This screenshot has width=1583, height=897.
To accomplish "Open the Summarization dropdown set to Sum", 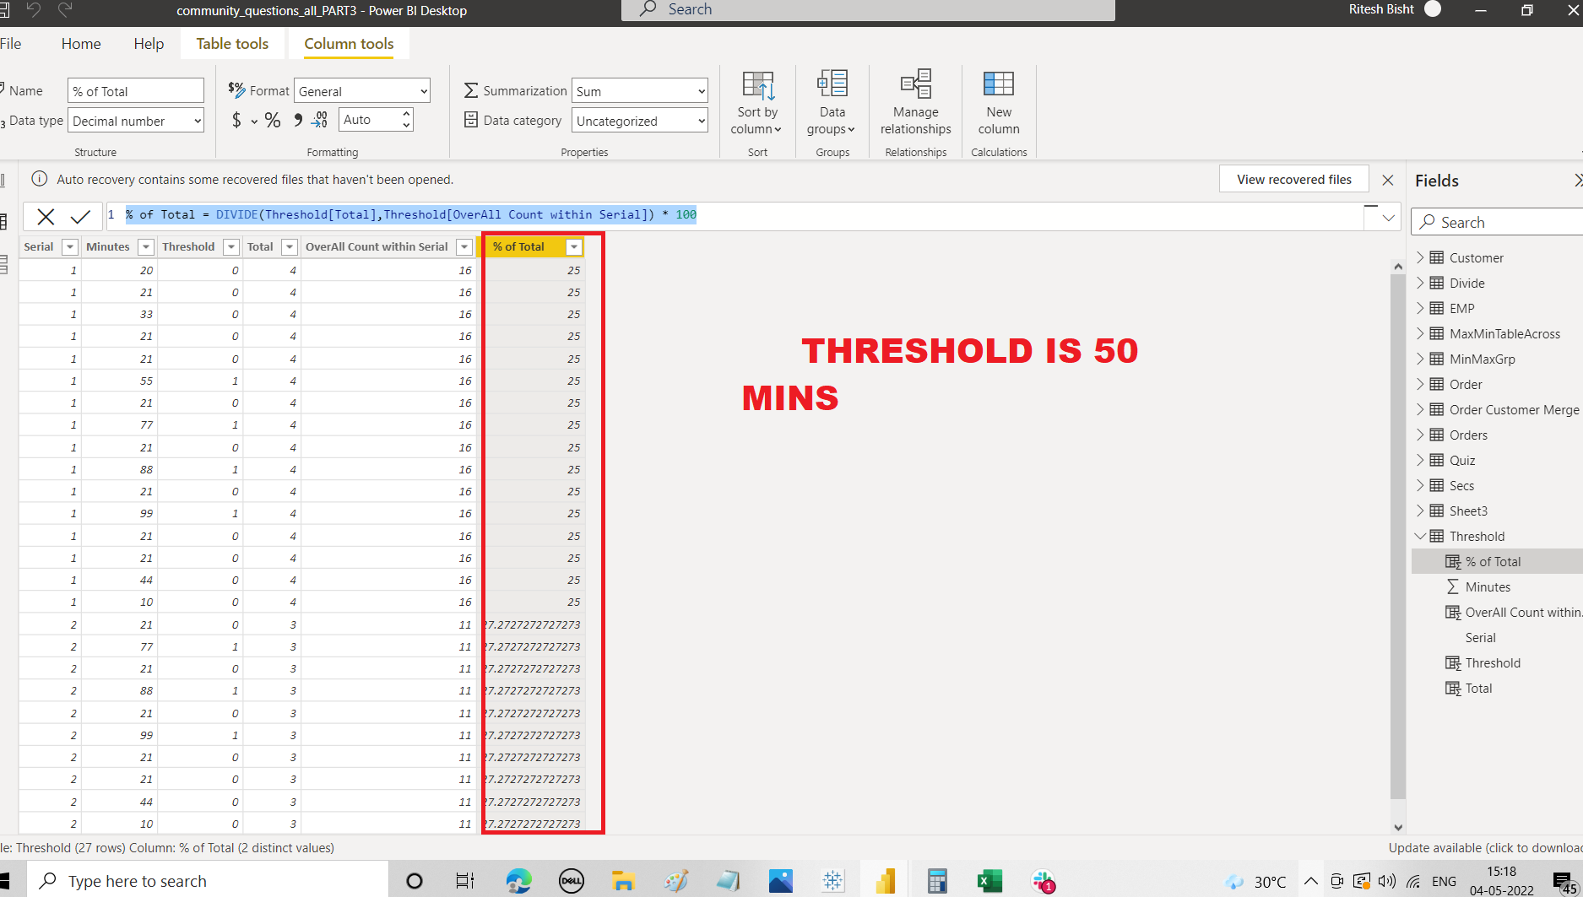I will point(640,91).
